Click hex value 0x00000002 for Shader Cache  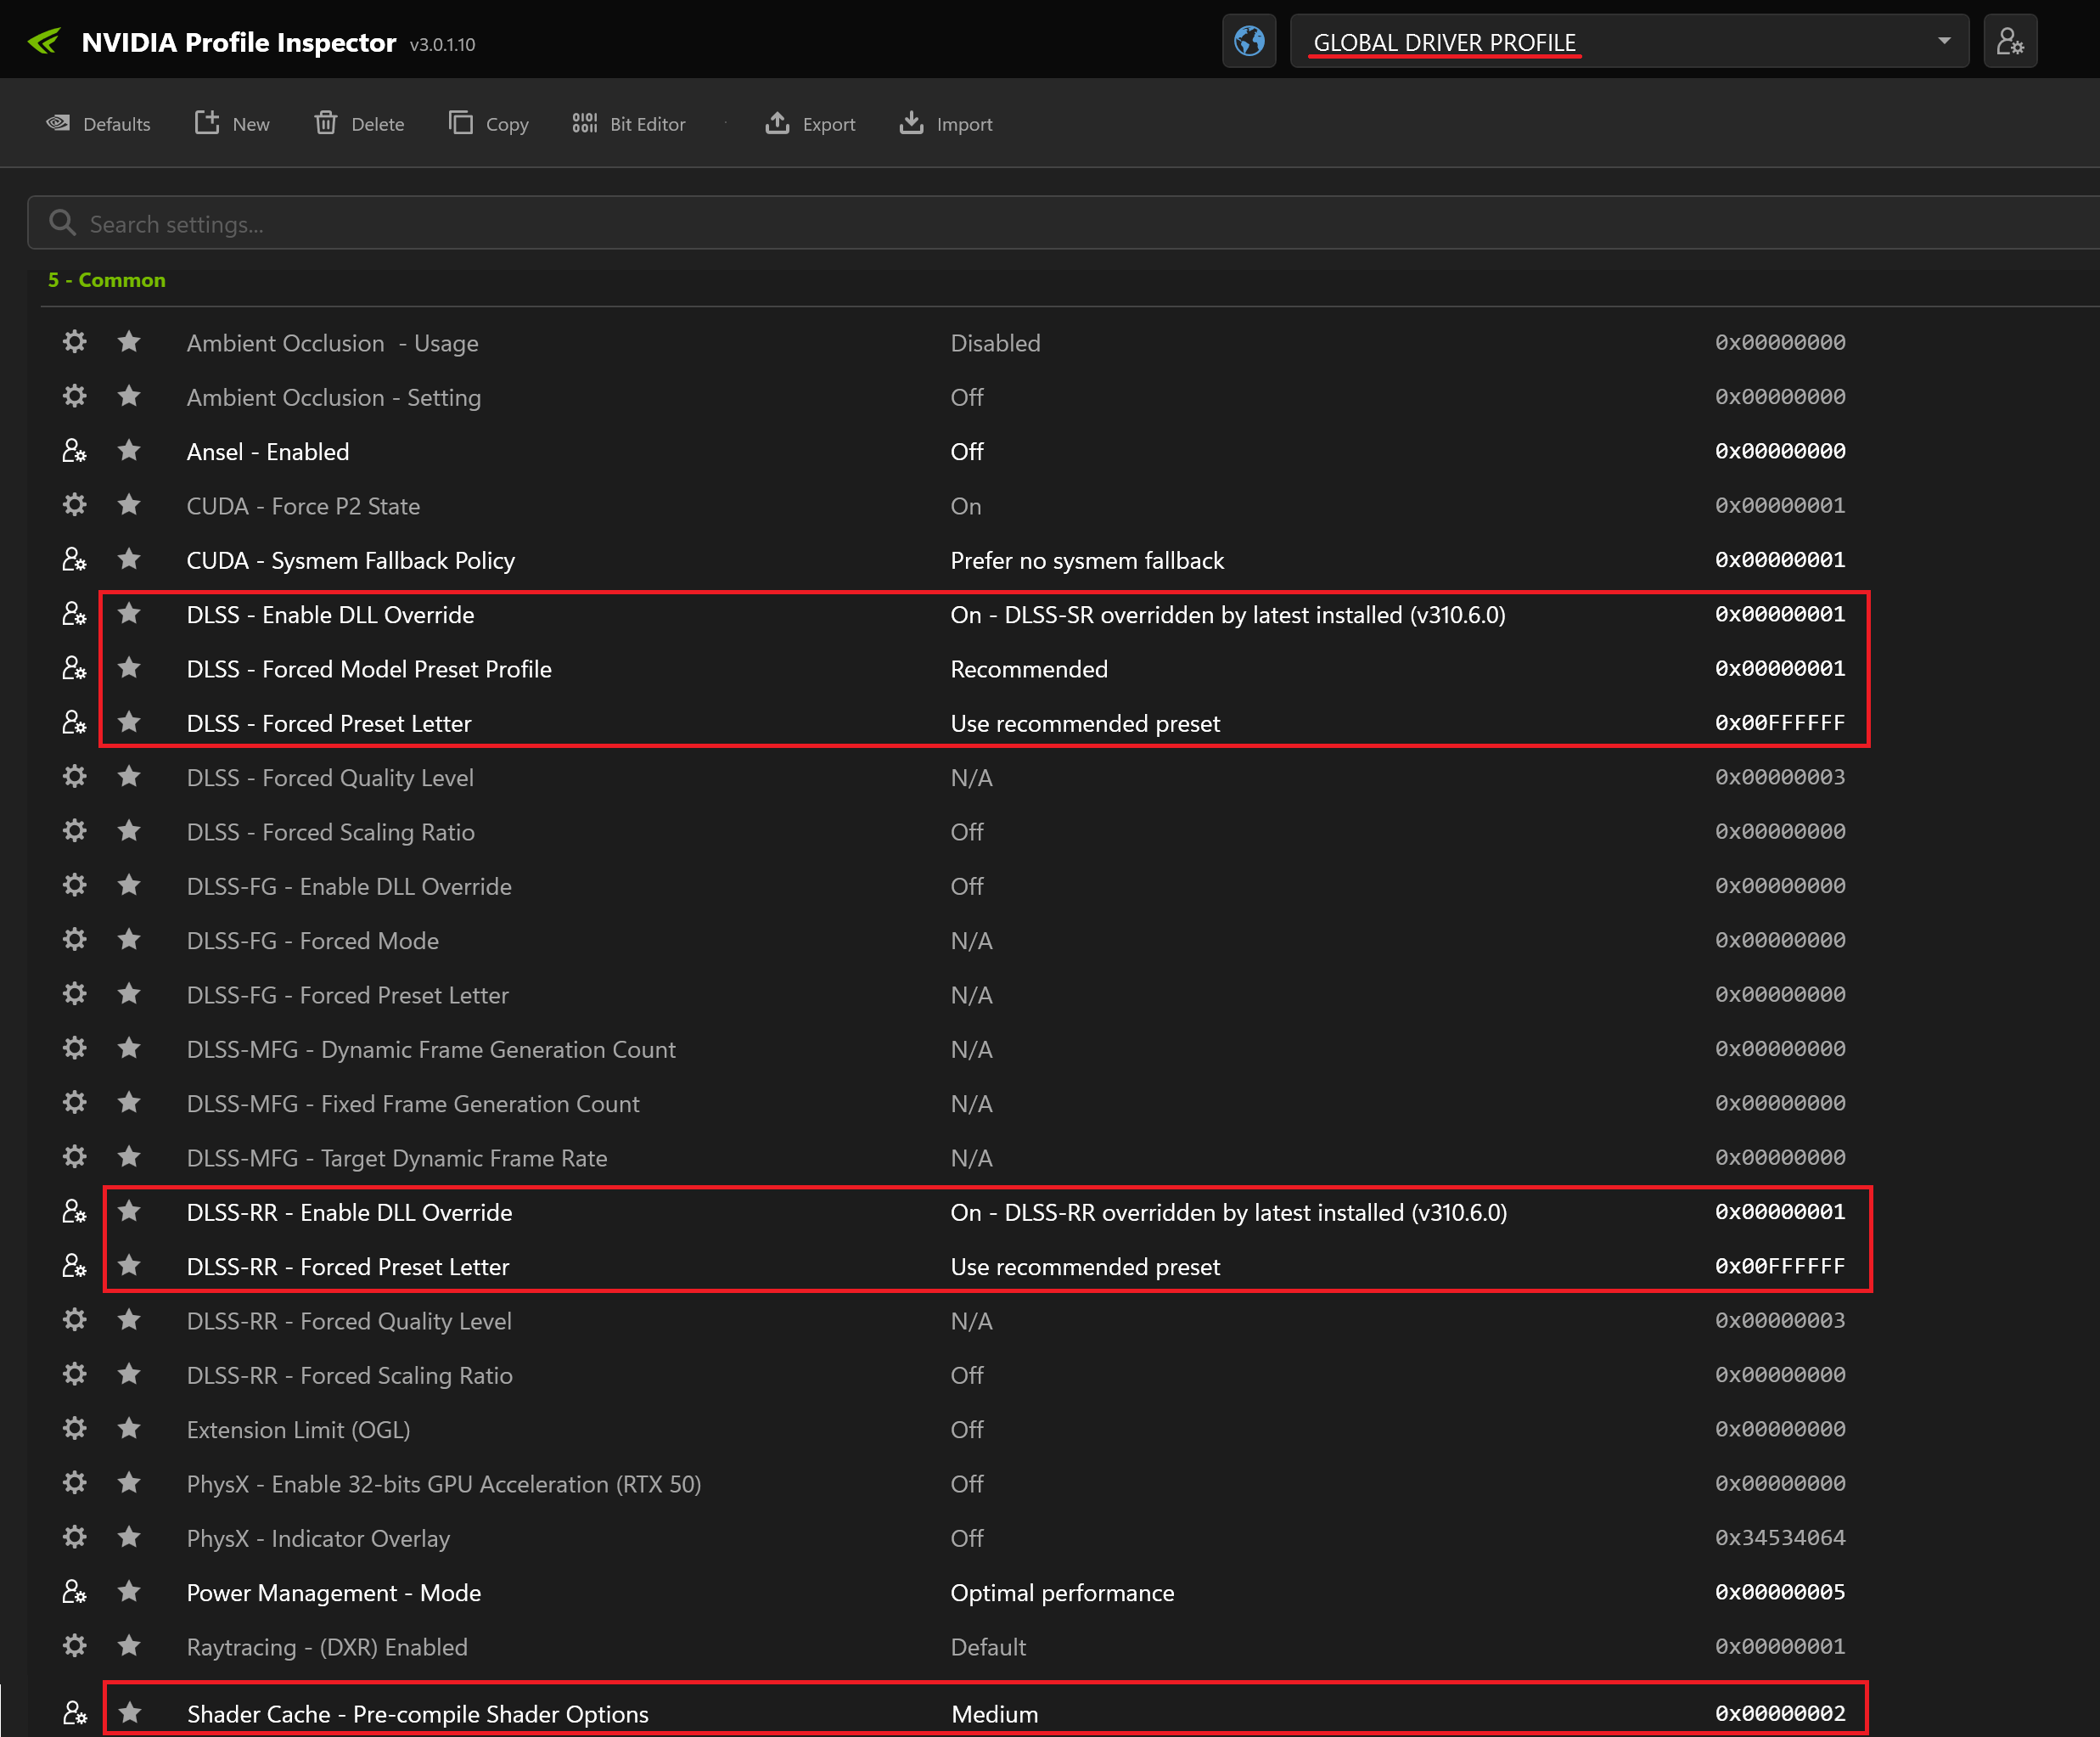[x=1780, y=1713]
